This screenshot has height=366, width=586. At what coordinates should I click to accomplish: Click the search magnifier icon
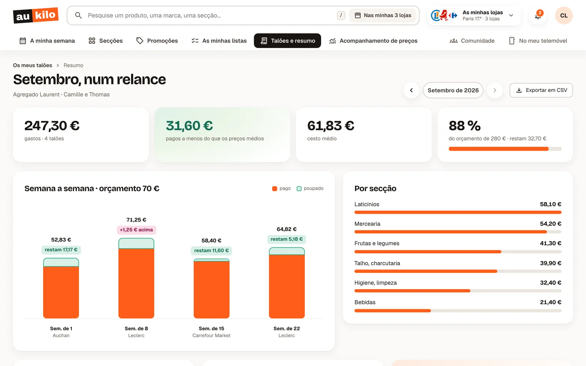(78, 15)
